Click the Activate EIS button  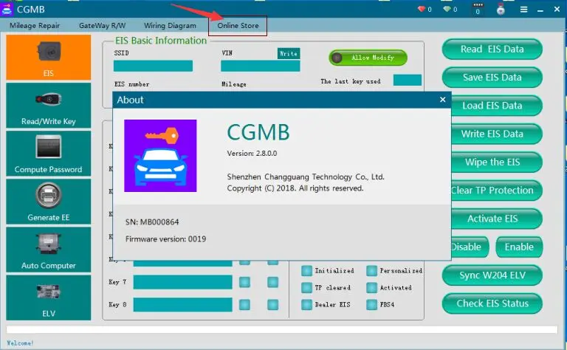497,219
